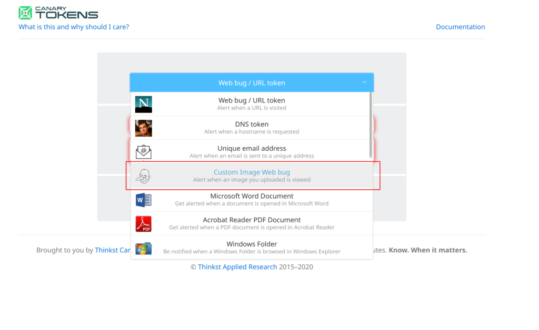Click the envelope icon for Unique email address
This screenshot has width=539, height=330.
click(x=143, y=152)
